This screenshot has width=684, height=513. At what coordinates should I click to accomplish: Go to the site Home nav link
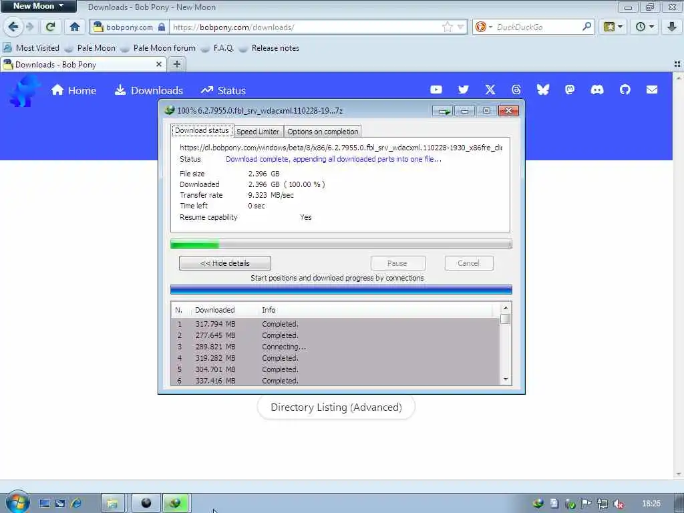(73, 90)
